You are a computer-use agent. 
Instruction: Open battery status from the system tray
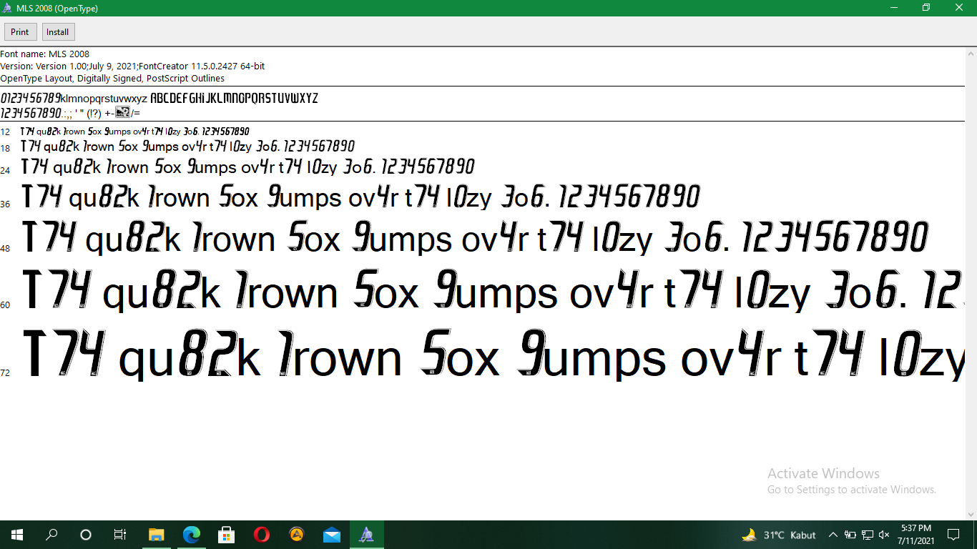[850, 534]
